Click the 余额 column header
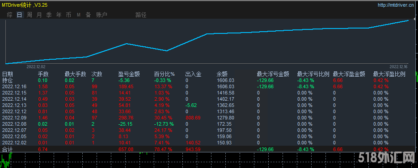418x168 pixels. click(222, 74)
